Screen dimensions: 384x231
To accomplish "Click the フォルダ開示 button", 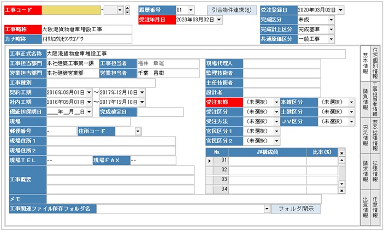I will click(x=296, y=209).
